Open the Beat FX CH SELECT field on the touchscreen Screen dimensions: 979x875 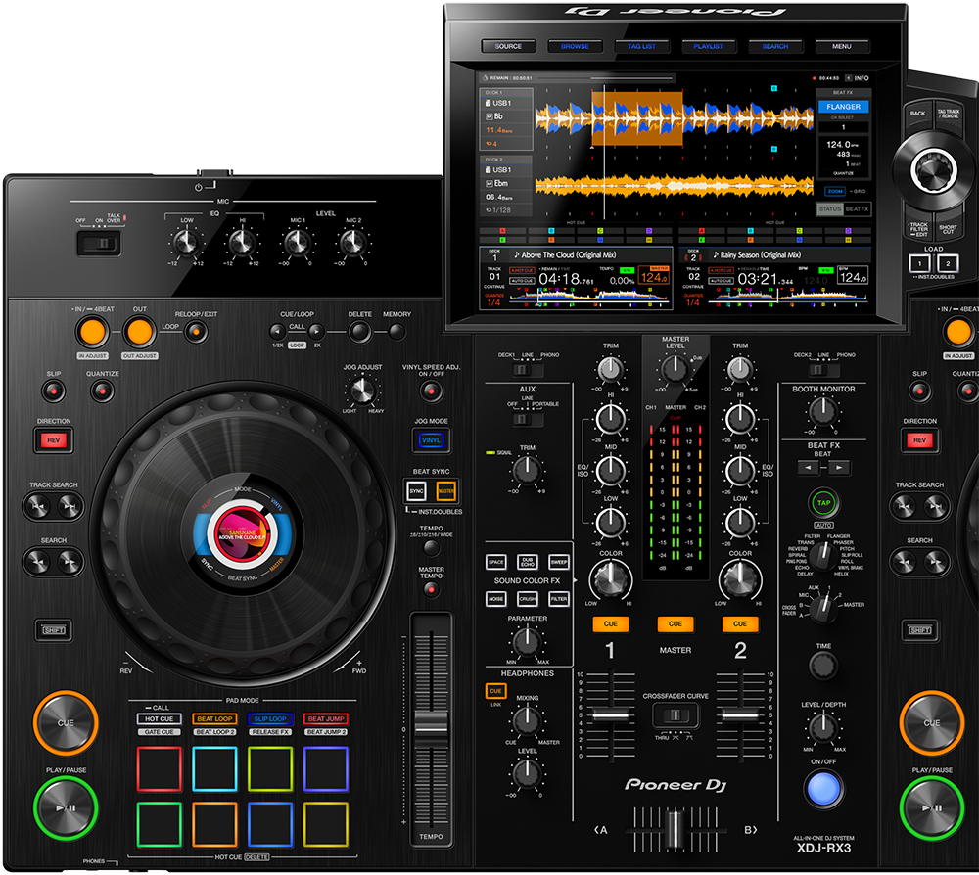(843, 126)
